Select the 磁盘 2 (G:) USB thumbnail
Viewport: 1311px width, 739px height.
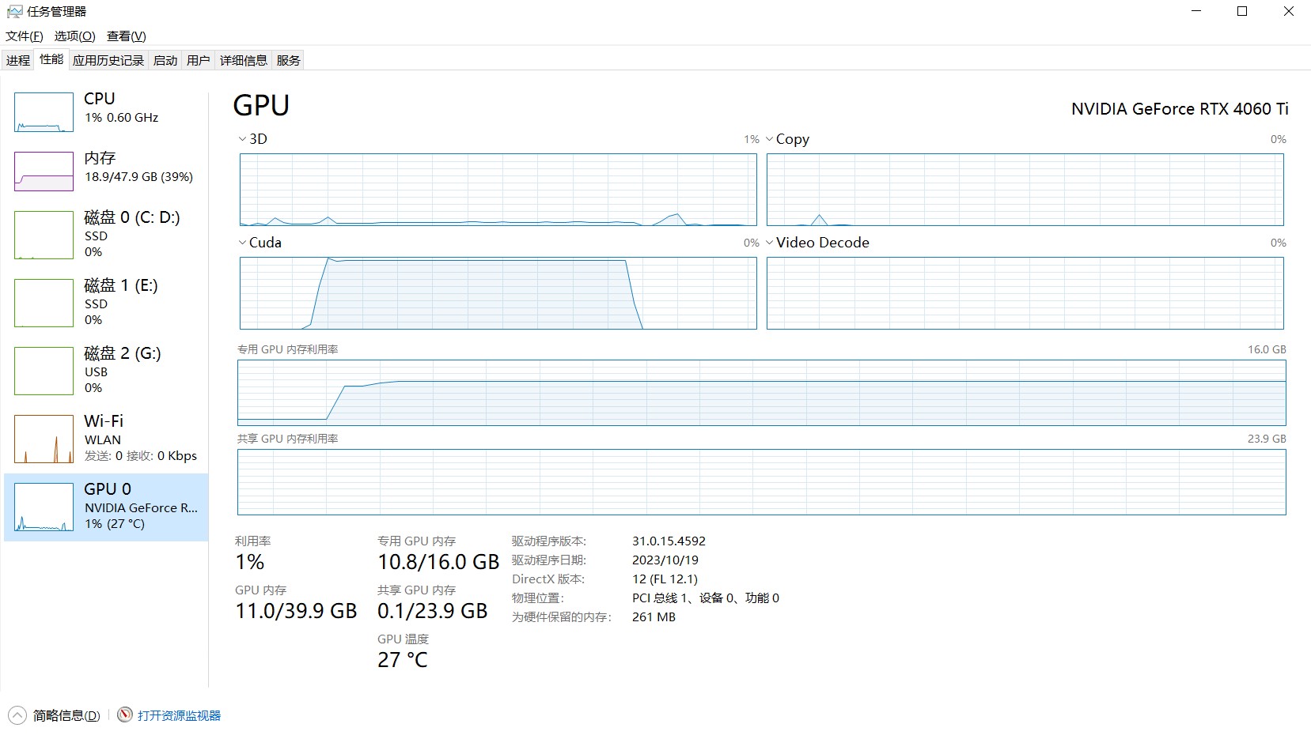[x=44, y=371]
